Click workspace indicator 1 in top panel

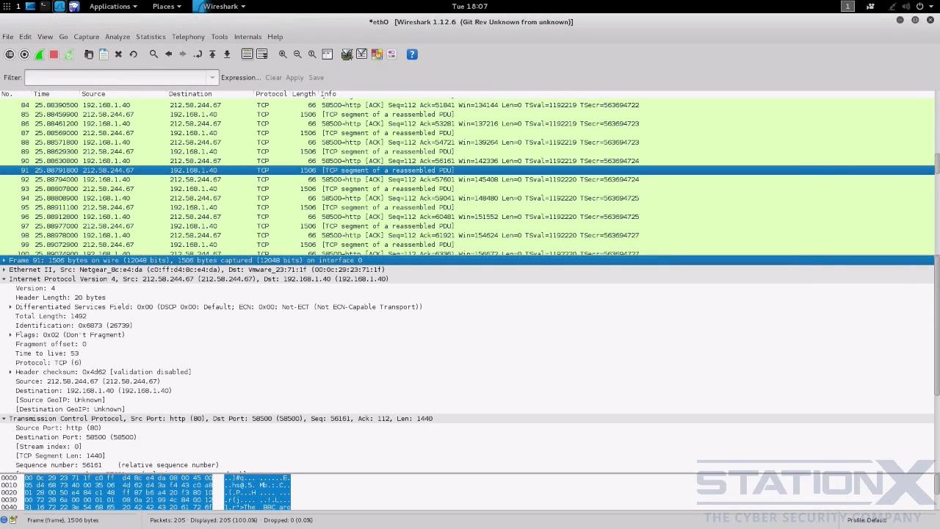point(847,7)
